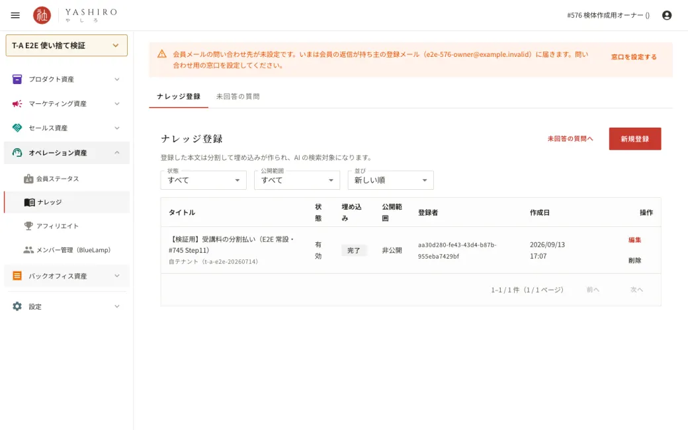Collapse the オペレーション資産 section chevron
Viewport: 688px width, 430px height.
coord(117,153)
